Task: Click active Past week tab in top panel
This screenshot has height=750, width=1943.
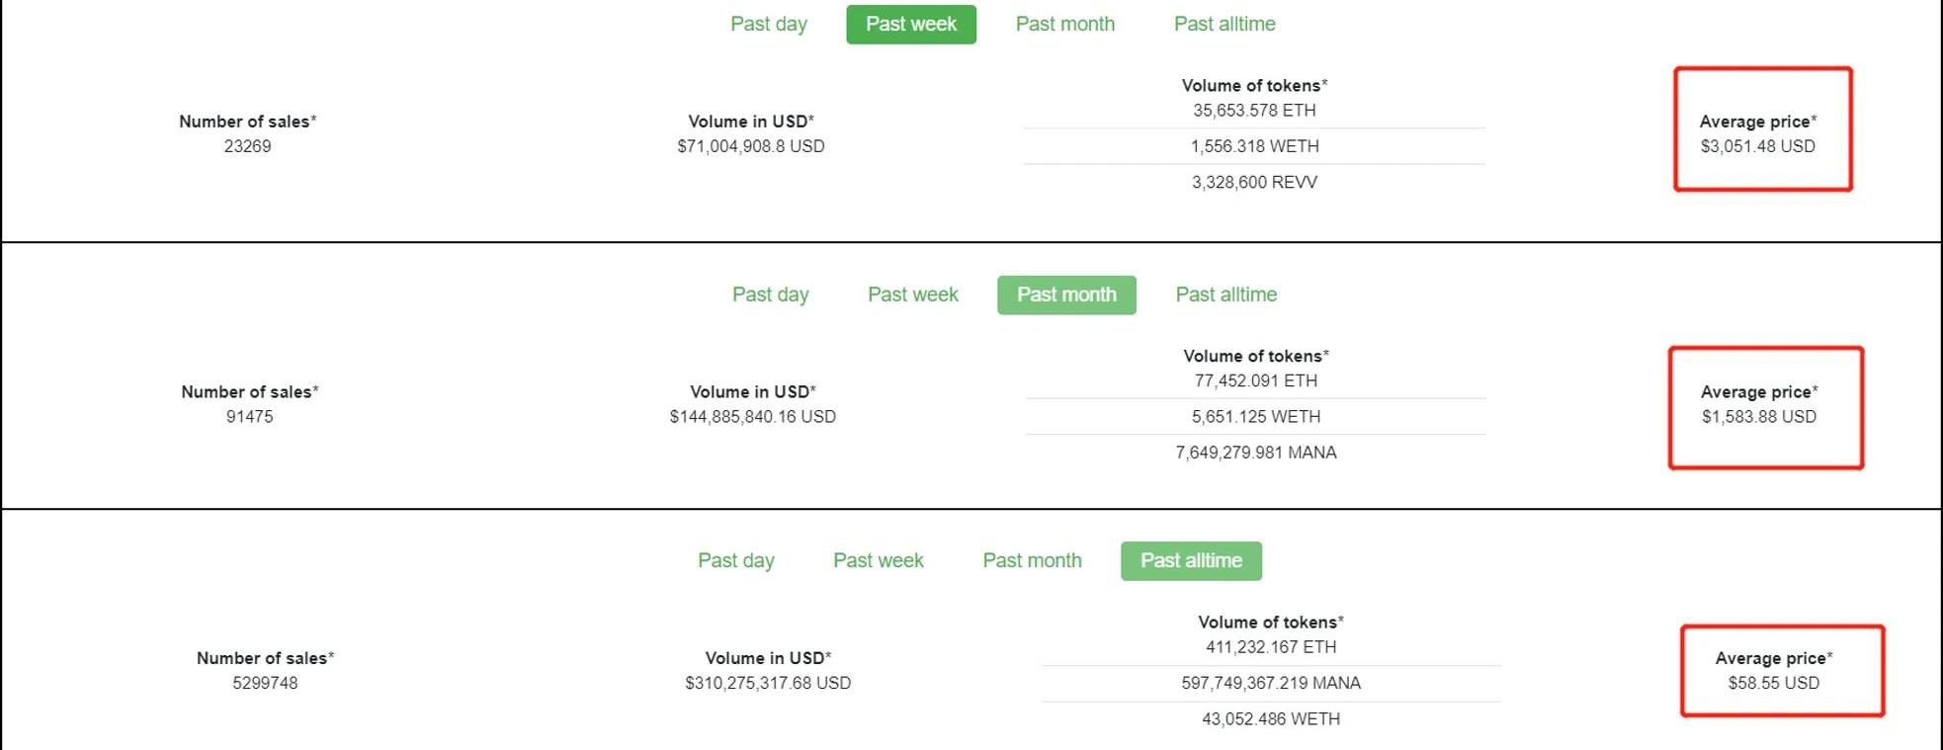Action: pyautogui.click(x=911, y=24)
